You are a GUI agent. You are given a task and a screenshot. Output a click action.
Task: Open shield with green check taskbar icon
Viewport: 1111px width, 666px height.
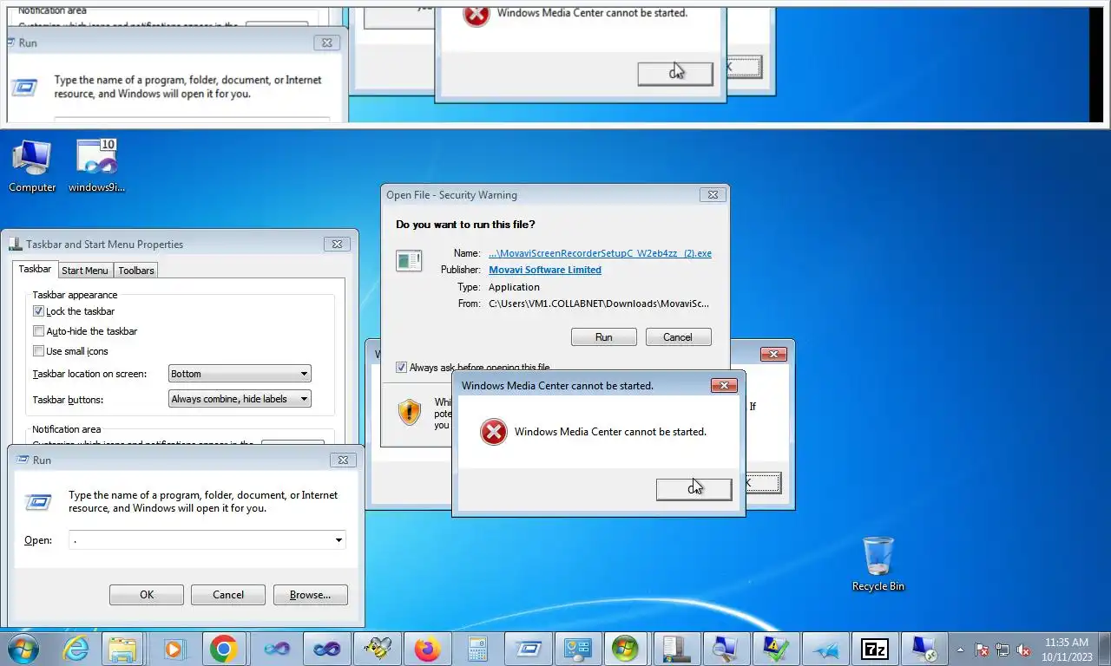pos(773,649)
